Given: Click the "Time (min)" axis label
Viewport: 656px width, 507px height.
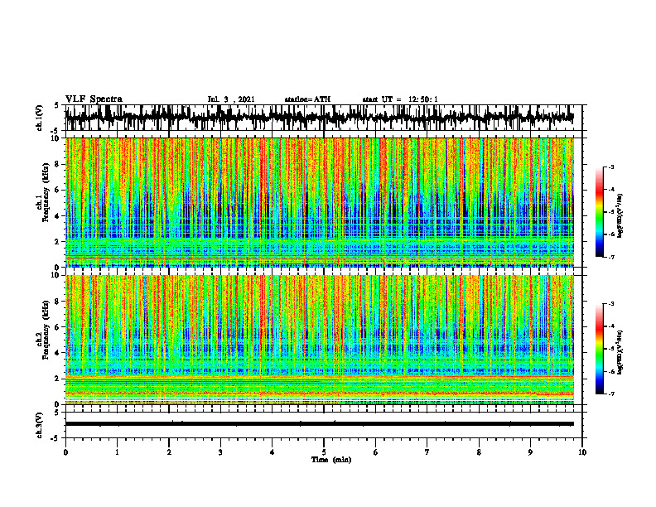Looking at the screenshot, I should (x=331, y=460).
